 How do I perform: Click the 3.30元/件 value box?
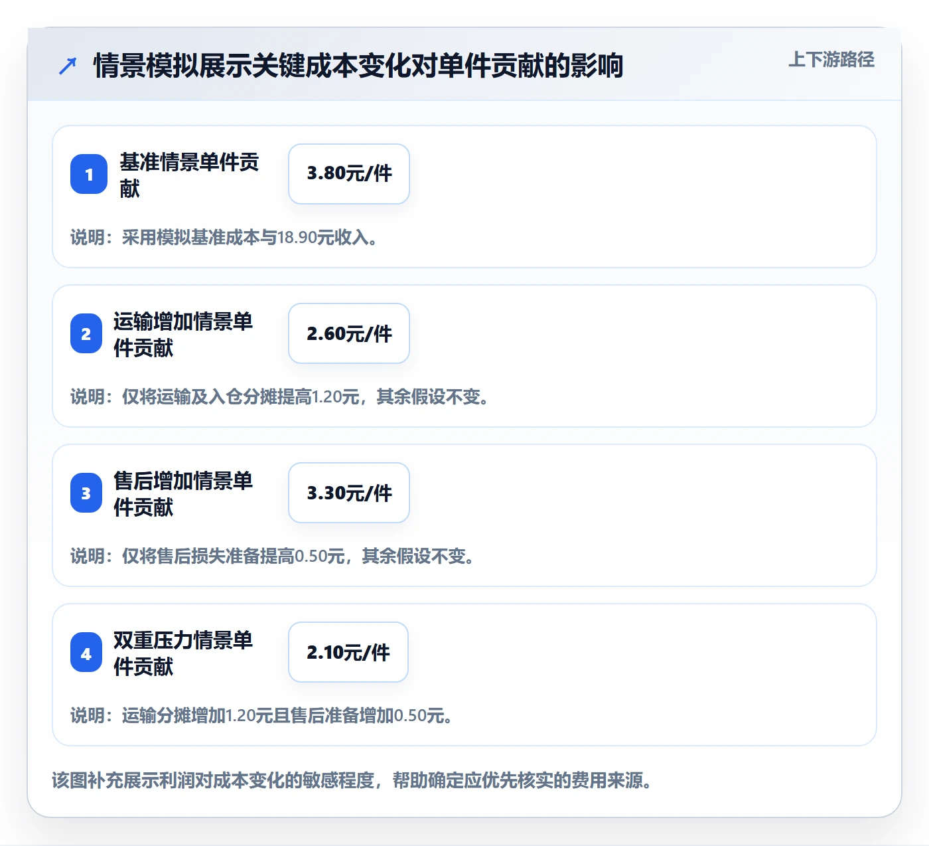(x=349, y=493)
